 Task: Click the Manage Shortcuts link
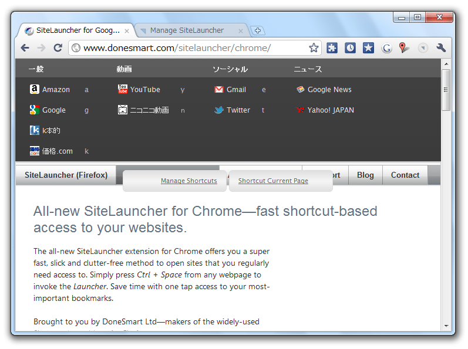click(189, 181)
